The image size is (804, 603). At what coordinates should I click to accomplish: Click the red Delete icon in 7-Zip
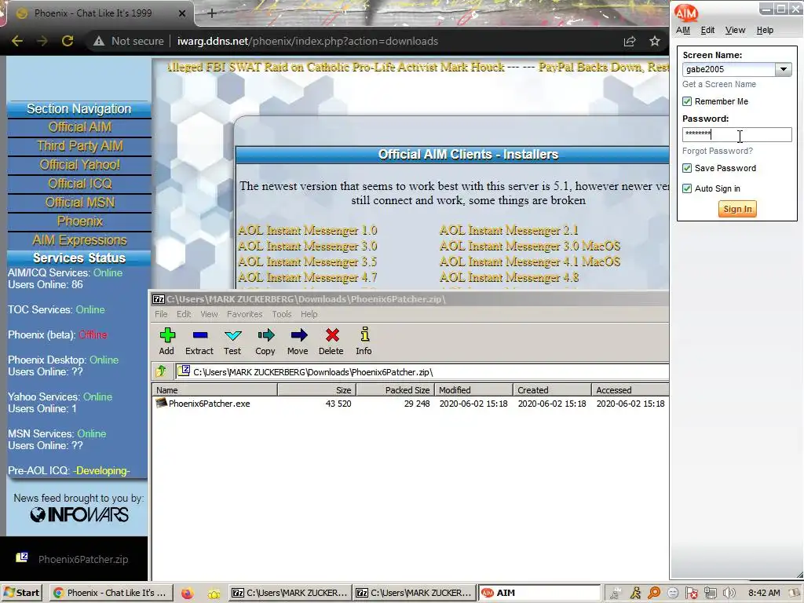[x=332, y=335]
